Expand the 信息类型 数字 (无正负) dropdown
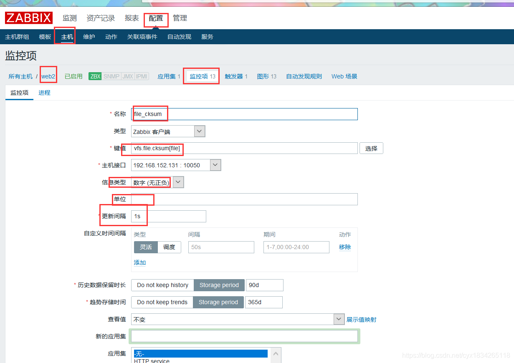 [157, 182]
